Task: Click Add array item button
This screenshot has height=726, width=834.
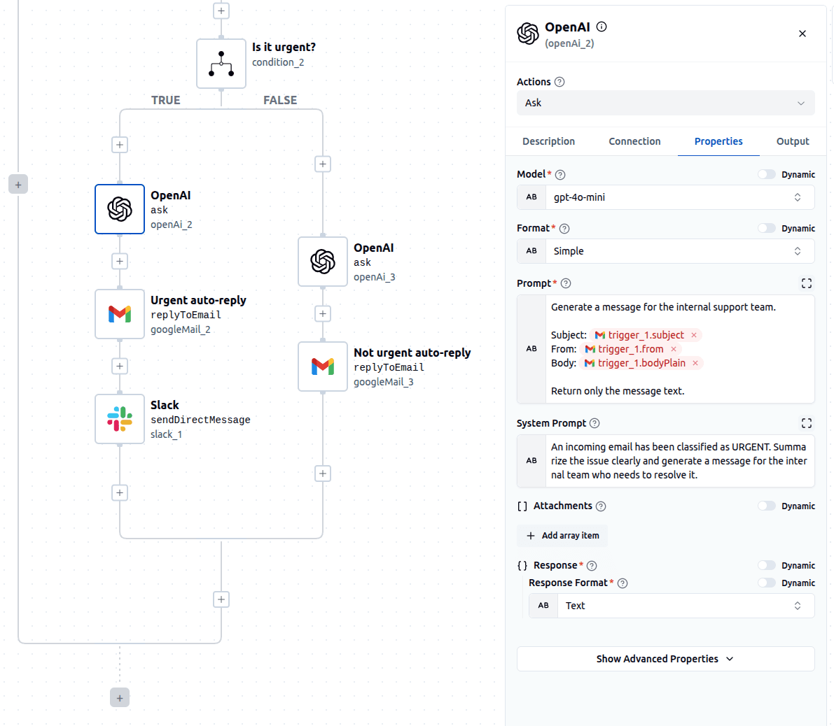Action: (562, 536)
